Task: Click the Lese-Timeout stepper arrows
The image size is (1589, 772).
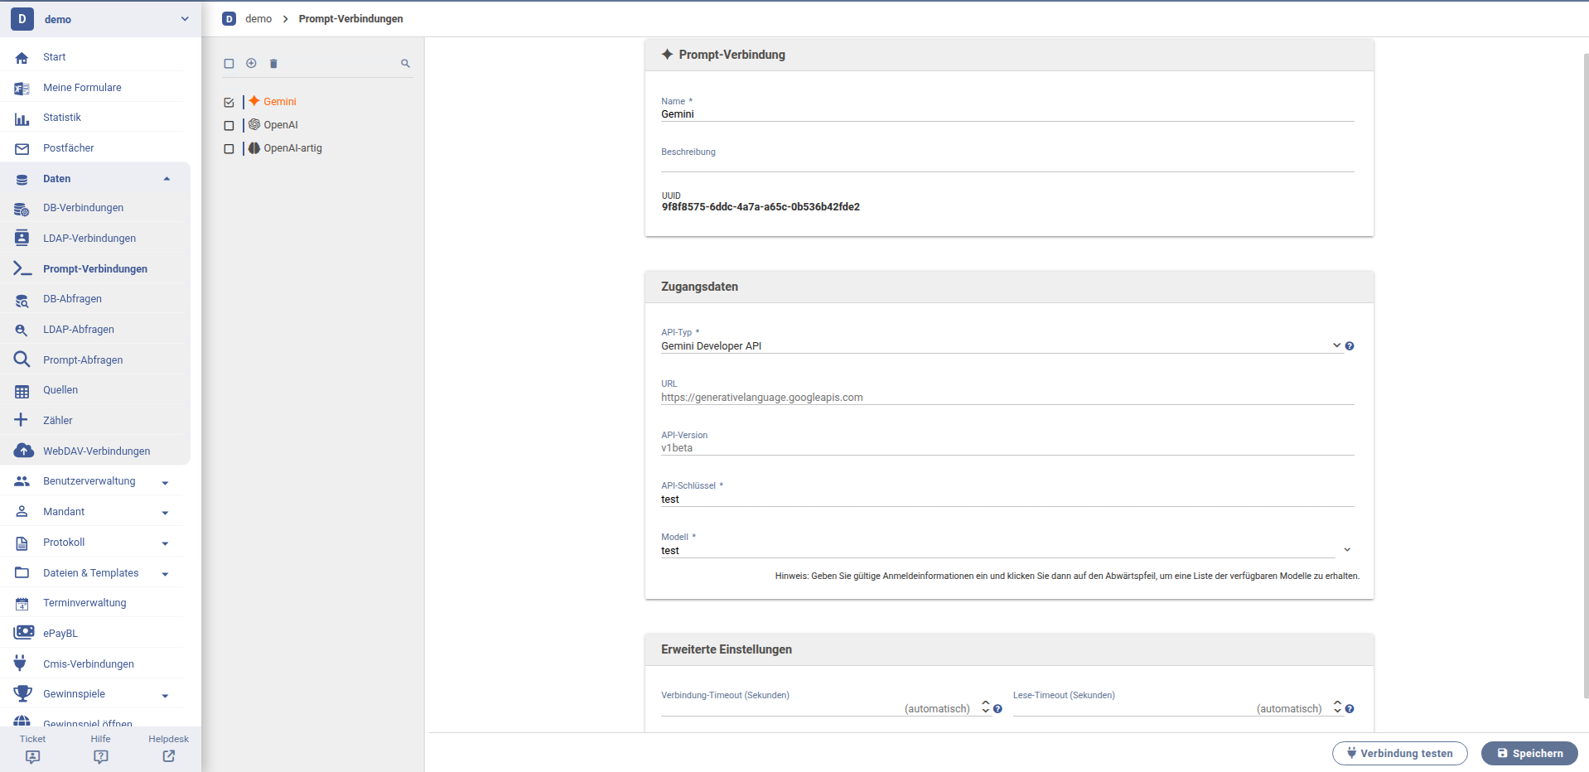Action: click(x=1337, y=707)
